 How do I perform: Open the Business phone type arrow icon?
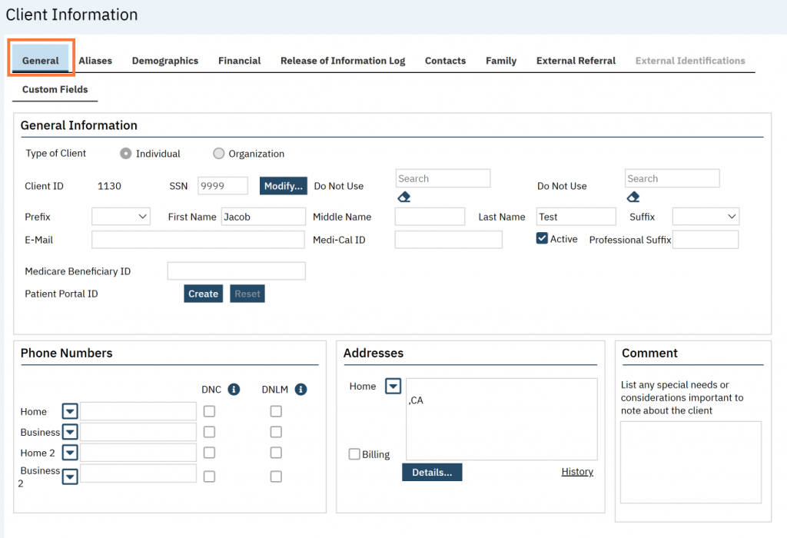click(70, 433)
